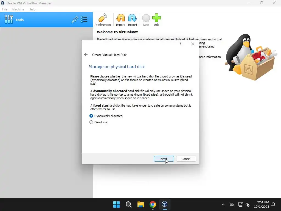Click the green Add machine icon
This screenshot has width=281, height=211.
157,20
